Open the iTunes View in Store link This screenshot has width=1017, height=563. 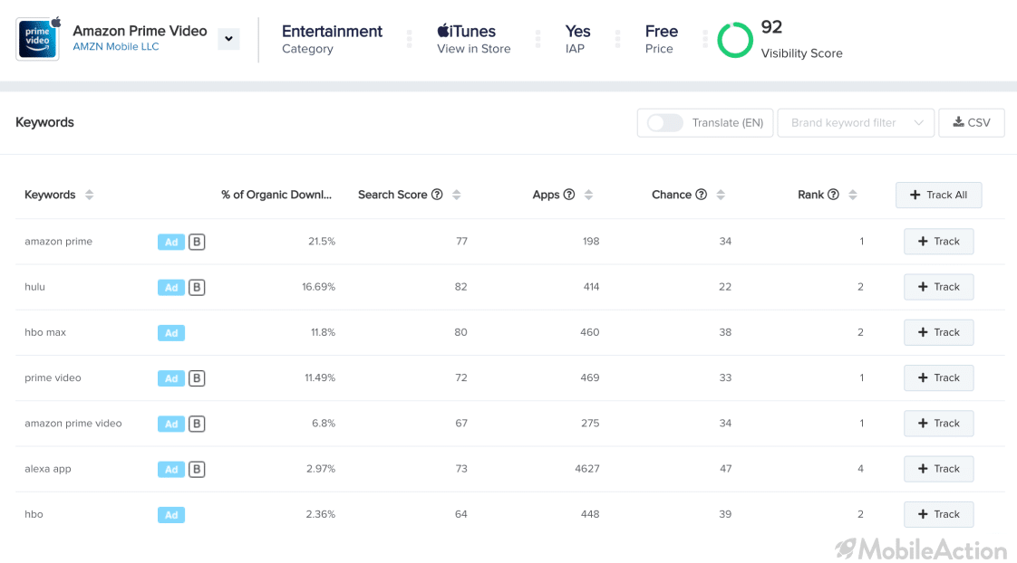(x=473, y=39)
